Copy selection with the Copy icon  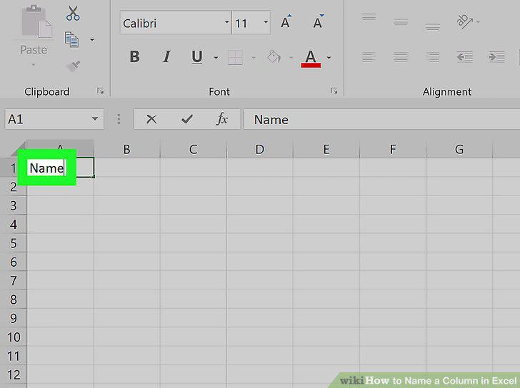tap(71, 40)
